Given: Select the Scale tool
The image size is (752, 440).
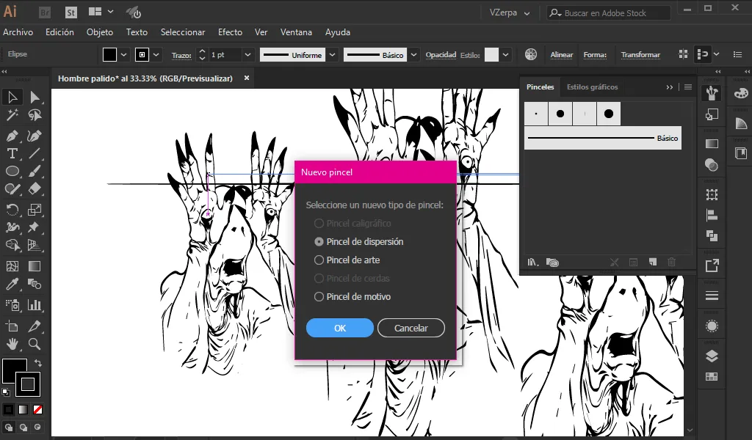Looking at the screenshot, I should pos(35,210).
